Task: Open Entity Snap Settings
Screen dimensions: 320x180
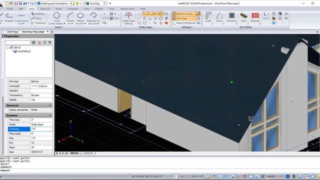Action: (x=128, y=18)
